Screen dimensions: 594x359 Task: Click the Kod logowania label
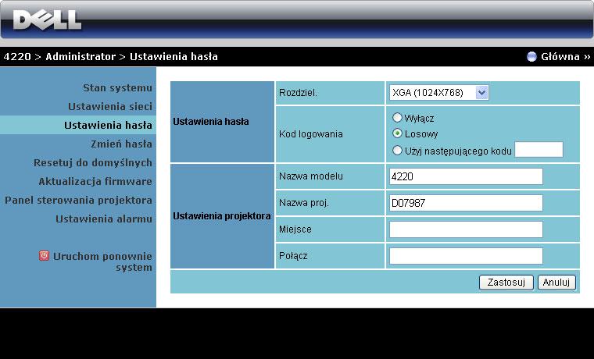(x=310, y=134)
